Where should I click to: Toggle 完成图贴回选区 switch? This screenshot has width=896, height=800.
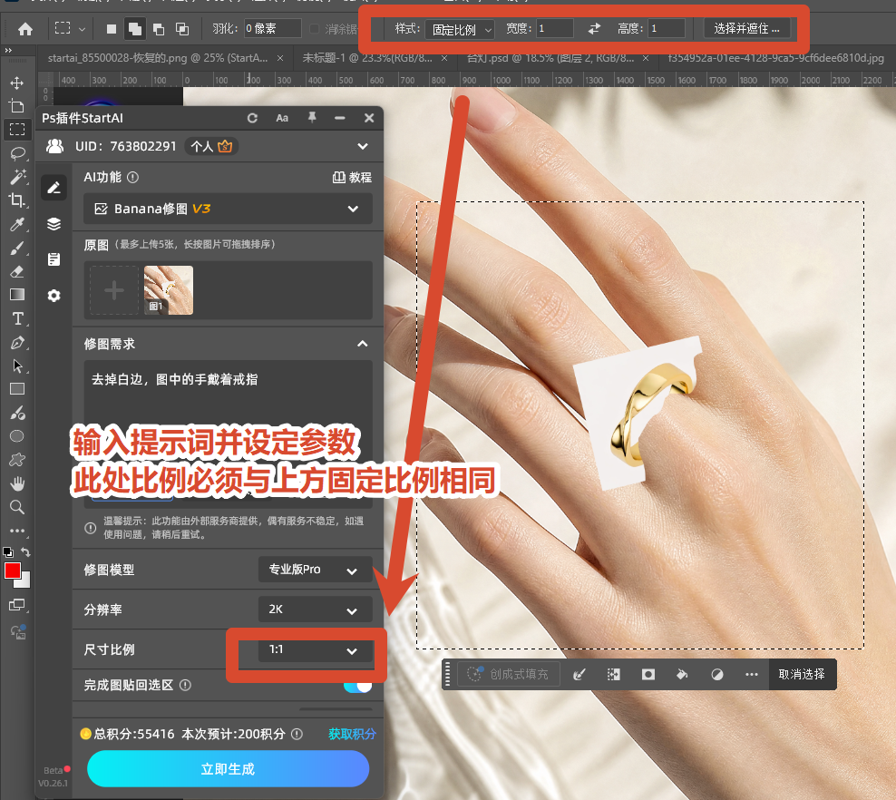pyautogui.click(x=357, y=685)
